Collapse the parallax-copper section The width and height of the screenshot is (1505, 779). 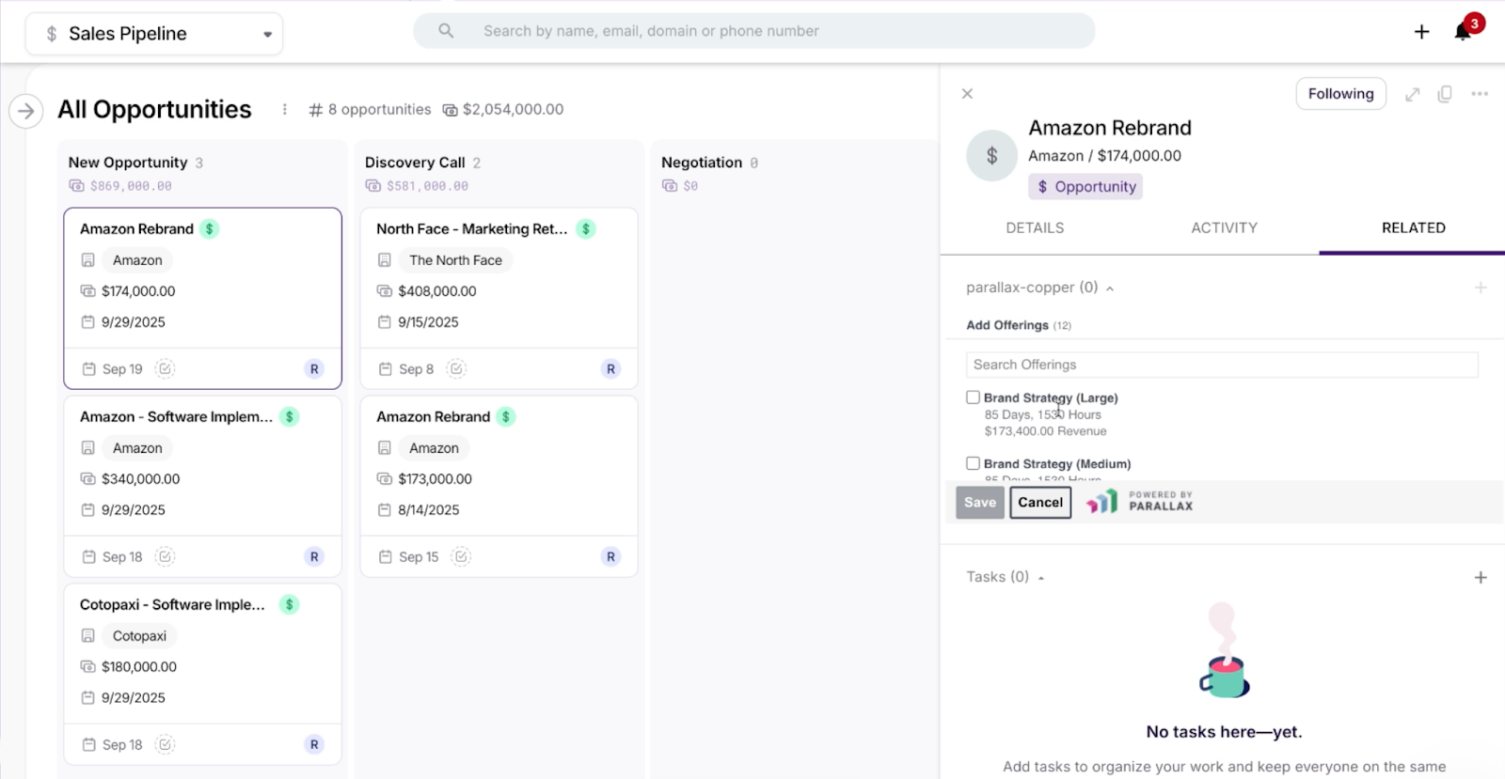click(1110, 288)
